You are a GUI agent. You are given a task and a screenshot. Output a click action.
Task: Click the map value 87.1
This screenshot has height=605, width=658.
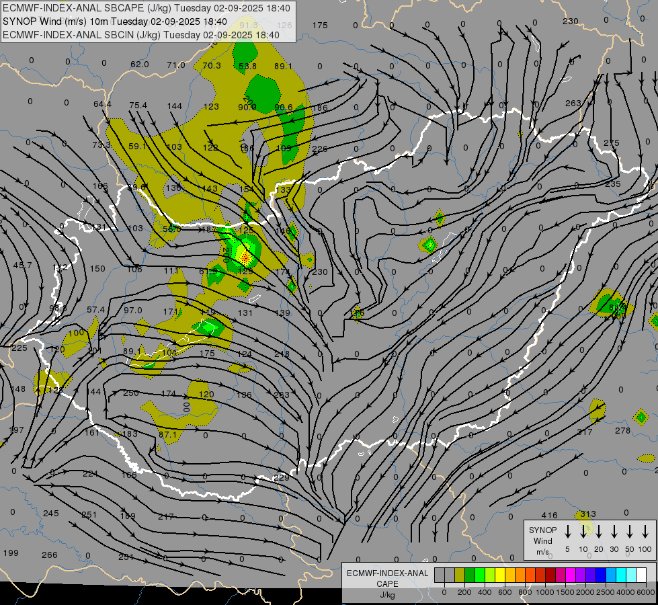coord(168,434)
